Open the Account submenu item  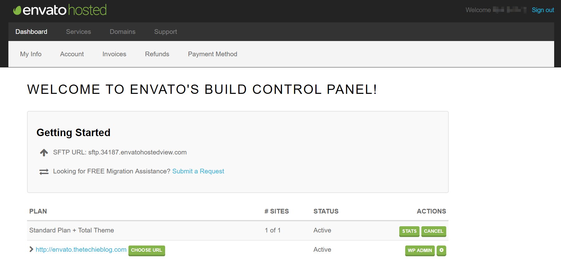(72, 54)
